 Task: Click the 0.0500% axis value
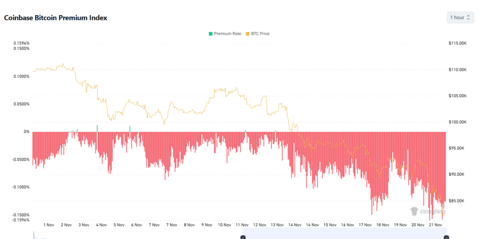22,104
